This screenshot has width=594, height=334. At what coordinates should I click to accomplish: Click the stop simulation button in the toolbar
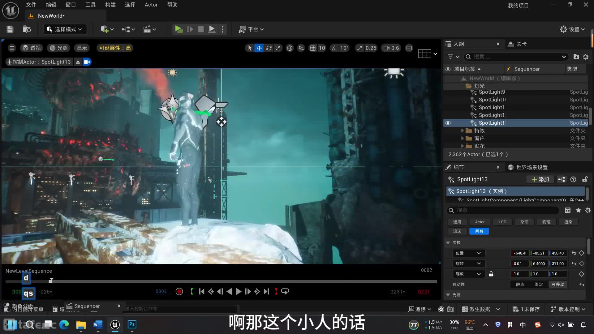[x=201, y=29]
